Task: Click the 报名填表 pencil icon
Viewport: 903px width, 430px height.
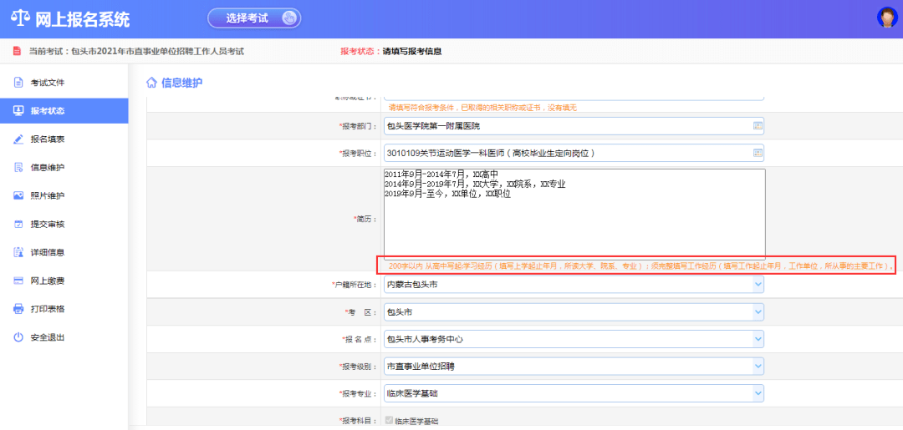Action: (x=18, y=139)
